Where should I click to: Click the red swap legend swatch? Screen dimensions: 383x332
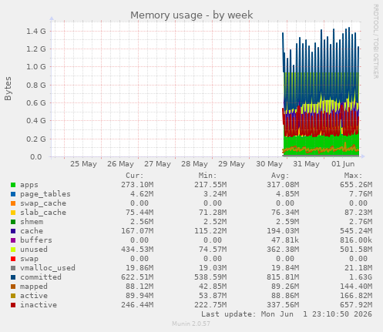(13, 259)
